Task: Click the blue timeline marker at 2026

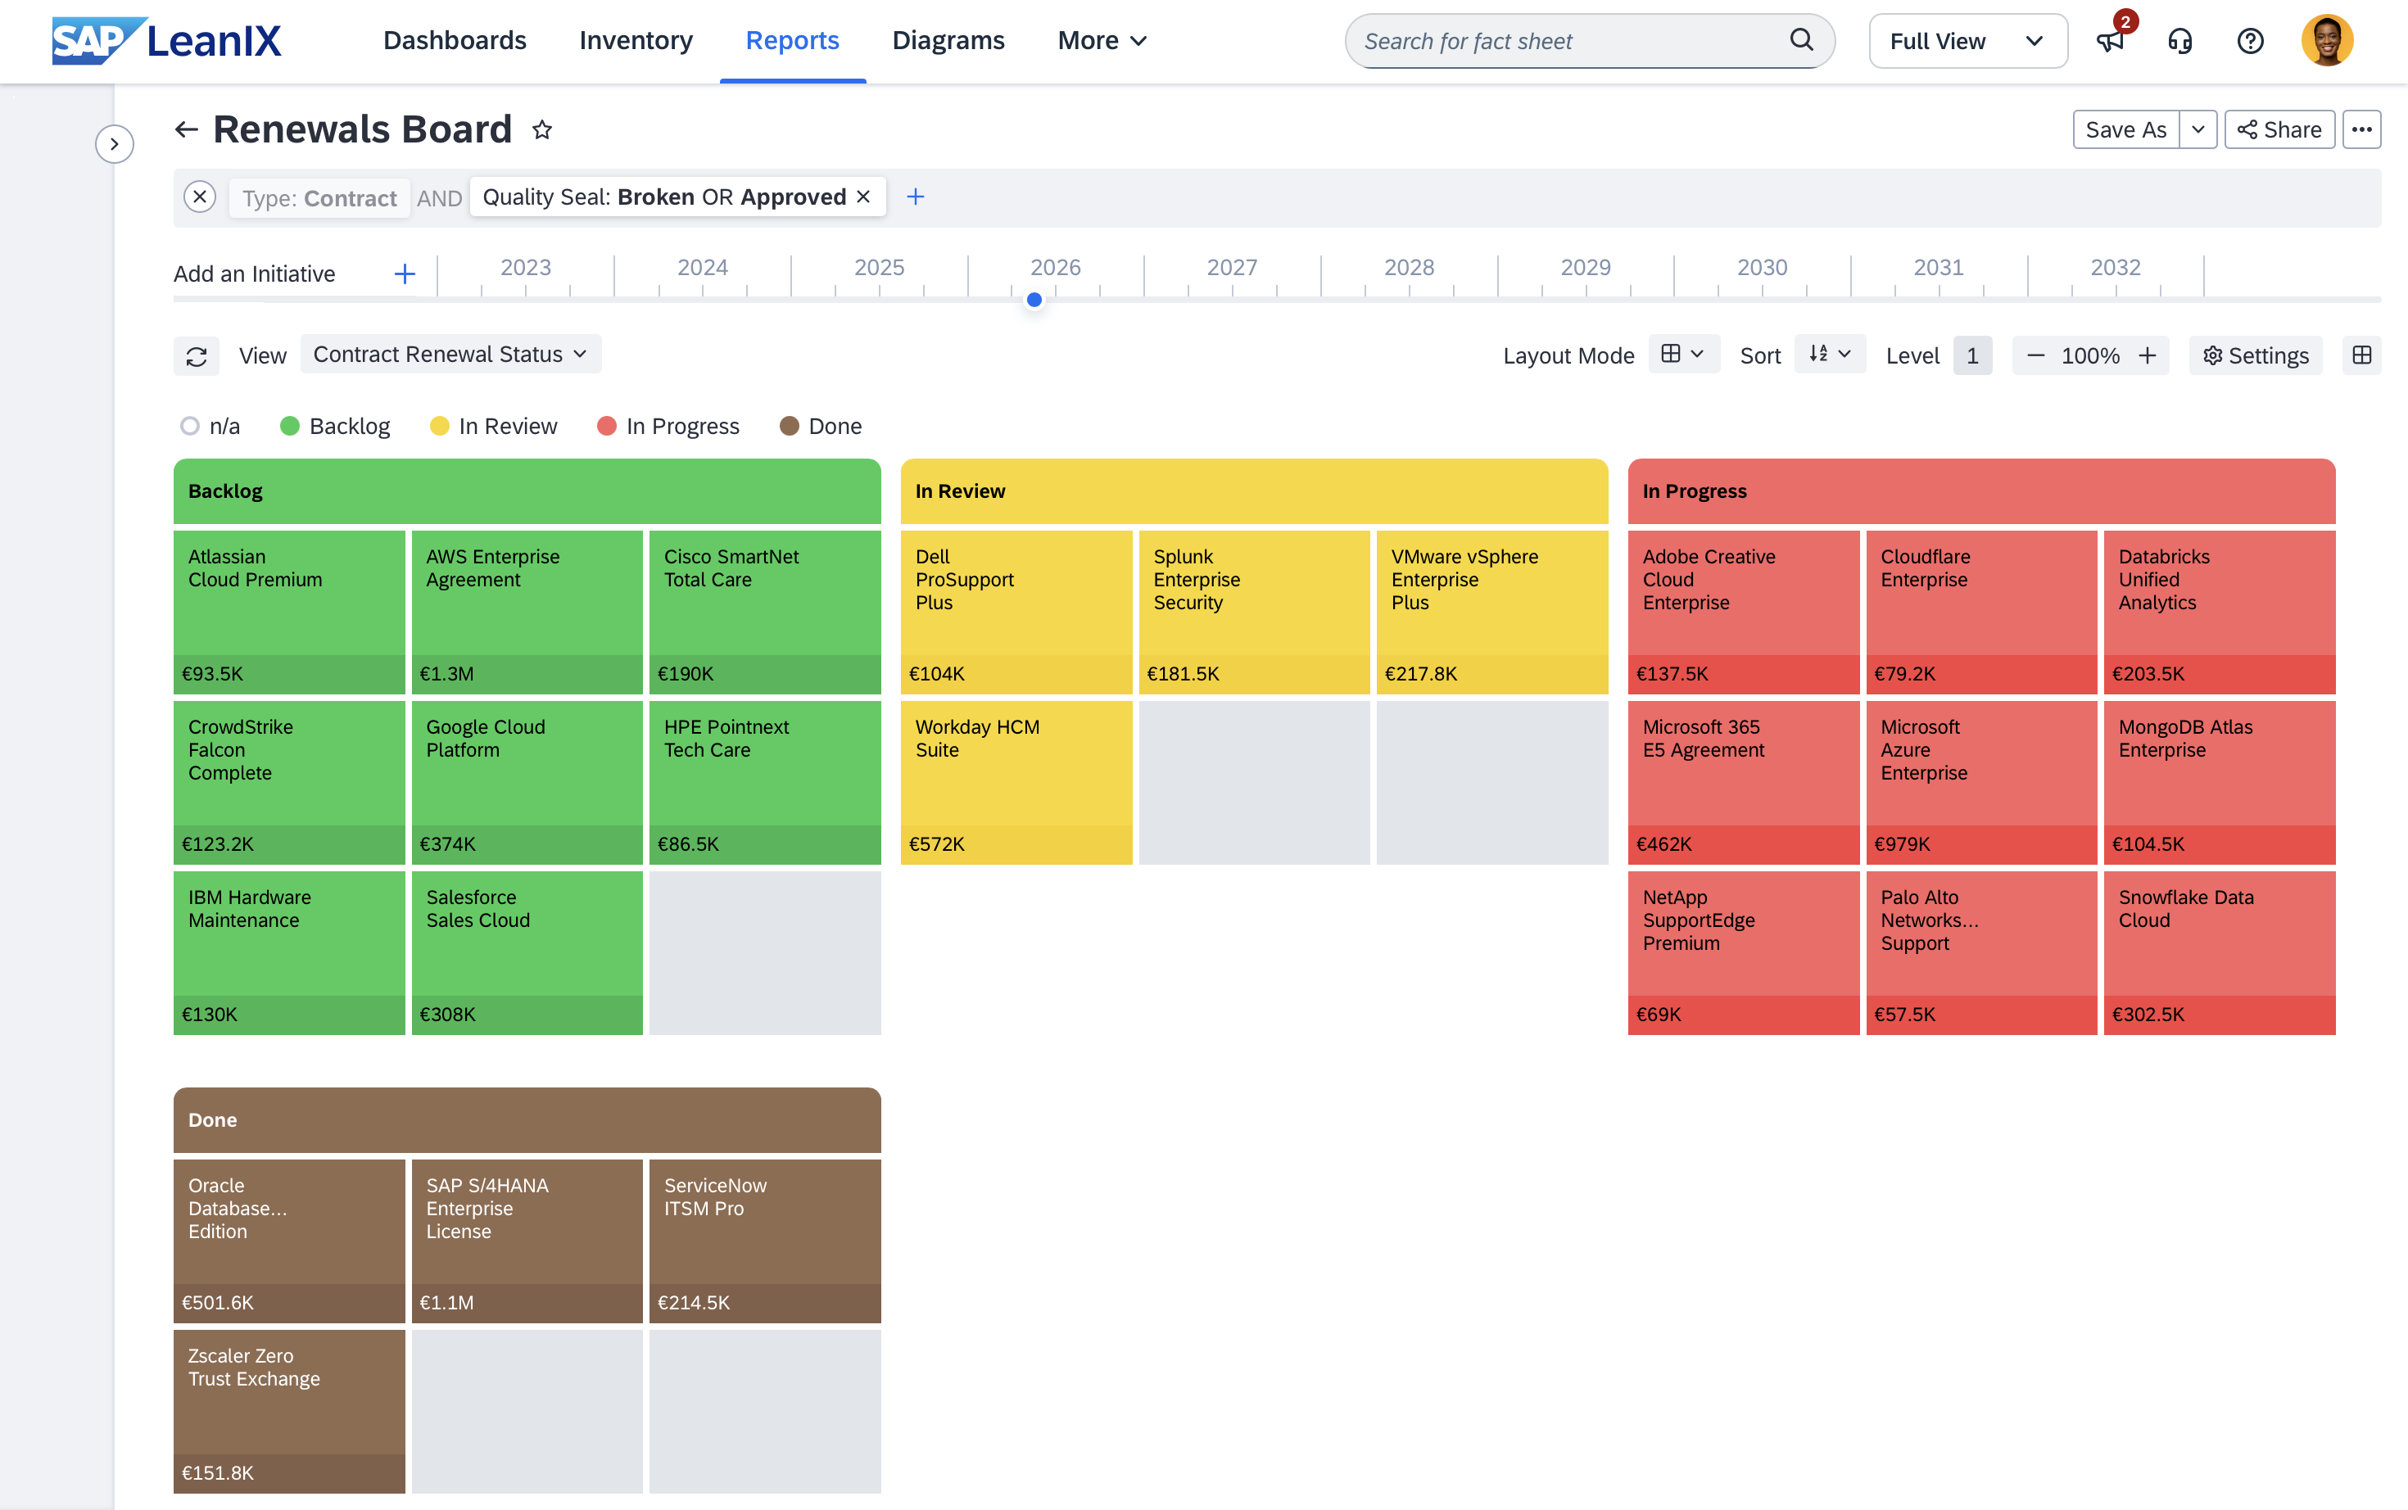Action: point(1034,300)
